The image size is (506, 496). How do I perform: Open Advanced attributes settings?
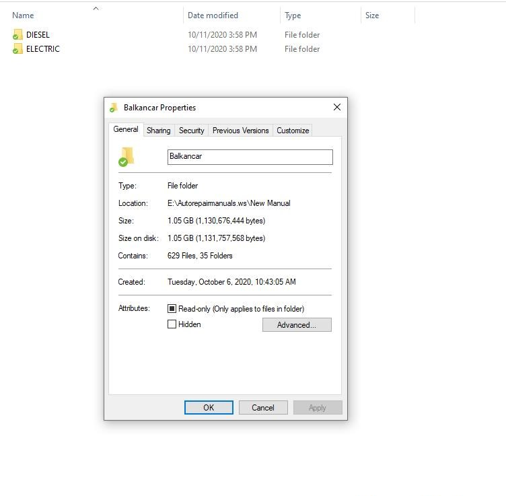point(296,325)
